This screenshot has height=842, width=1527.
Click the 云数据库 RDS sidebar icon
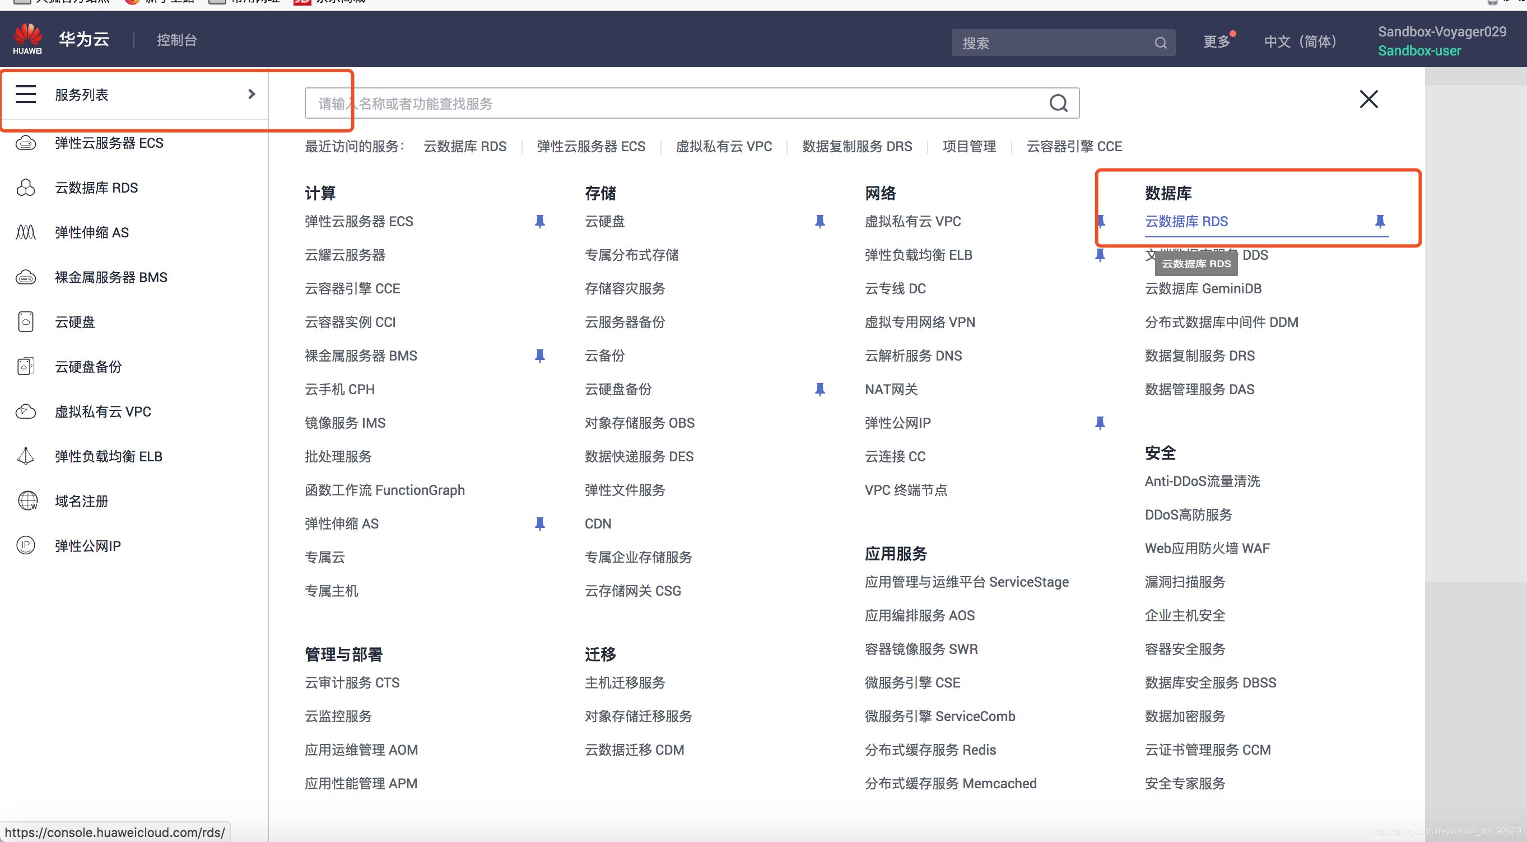coord(26,188)
